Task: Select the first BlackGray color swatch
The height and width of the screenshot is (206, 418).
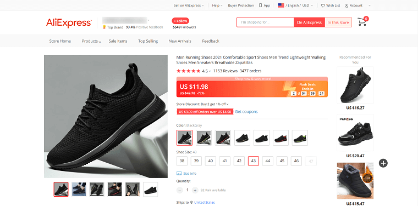Action: pyautogui.click(x=184, y=138)
